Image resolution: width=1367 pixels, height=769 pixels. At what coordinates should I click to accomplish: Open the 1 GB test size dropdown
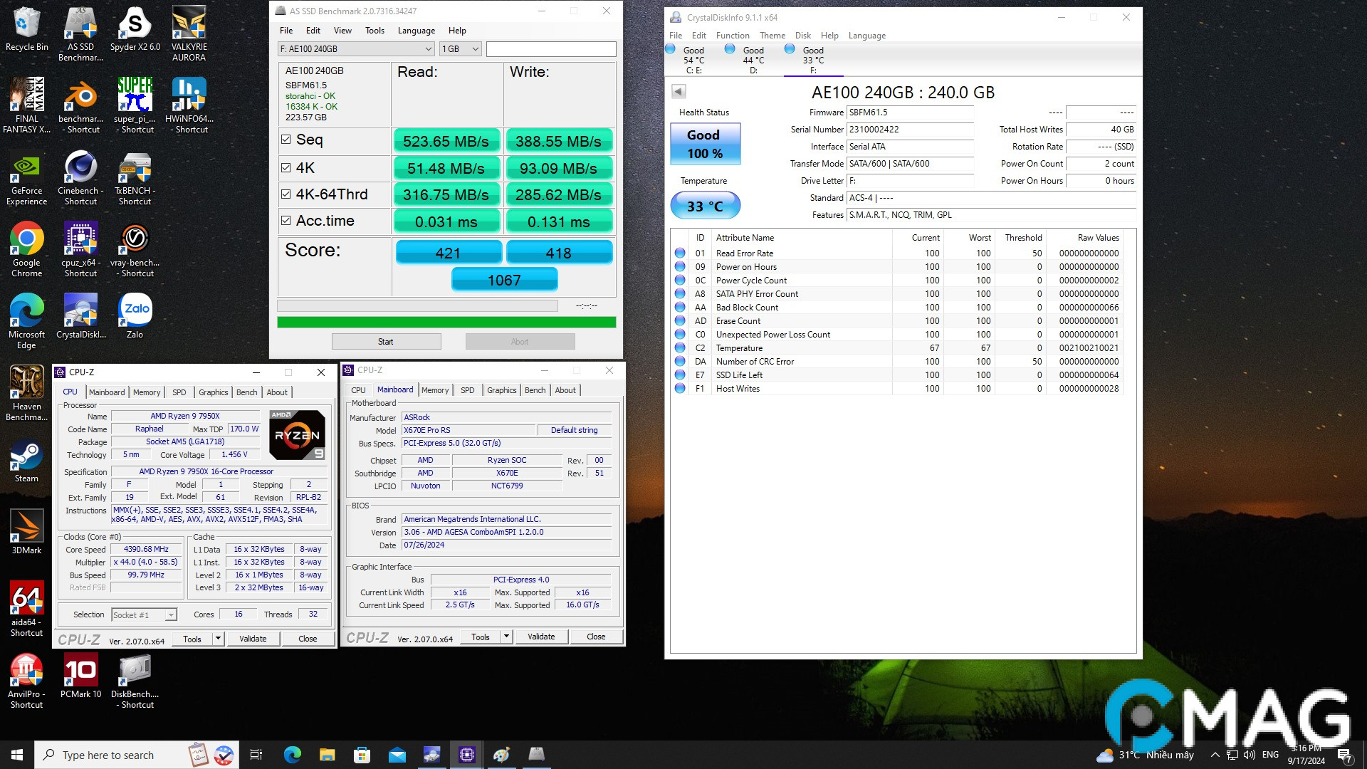tap(461, 49)
